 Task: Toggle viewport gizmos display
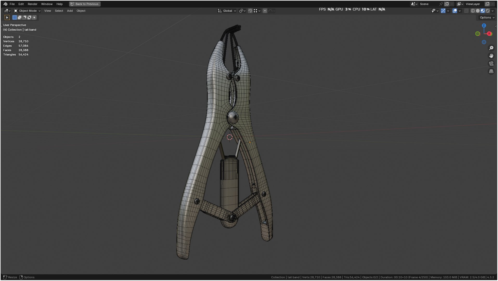pos(443,11)
